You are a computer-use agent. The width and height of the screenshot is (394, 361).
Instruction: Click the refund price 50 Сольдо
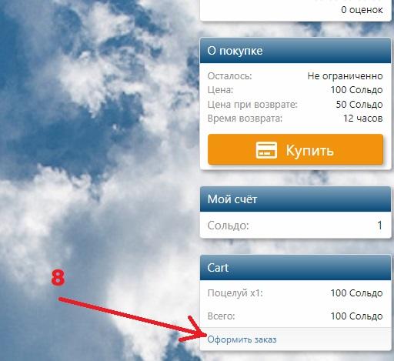(359, 105)
